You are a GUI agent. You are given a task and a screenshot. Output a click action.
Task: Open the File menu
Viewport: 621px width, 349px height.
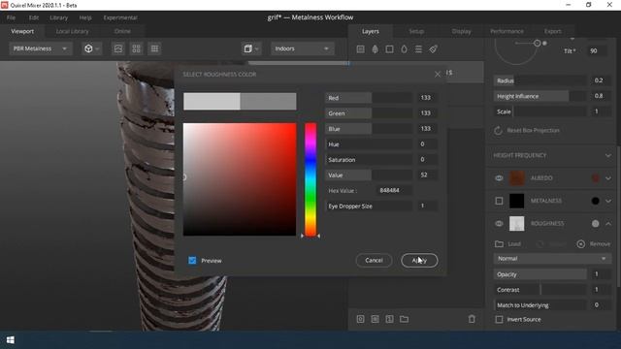click(11, 17)
